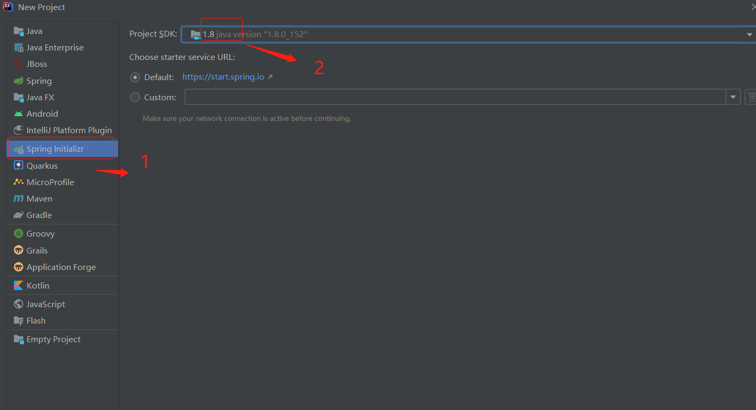Click the Kotlin K icon
The height and width of the screenshot is (410, 756).
pos(19,286)
